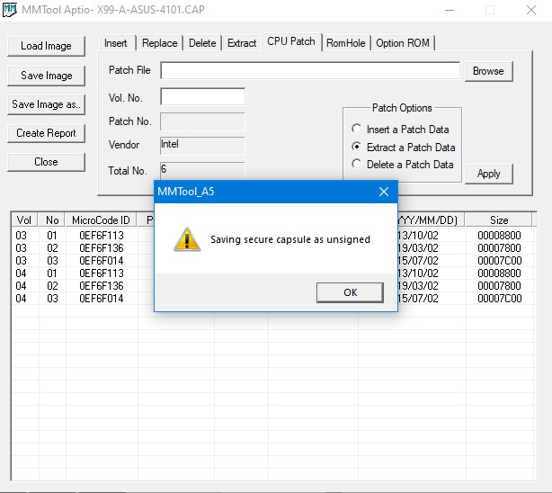Open the Delete tab
Screen dimensions: 552x493
pyautogui.click(x=202, y=43)
